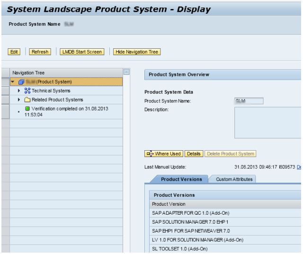This screenshot has width=303, height=254.
Task: Refresh the product system display
Action: (40, 52)
